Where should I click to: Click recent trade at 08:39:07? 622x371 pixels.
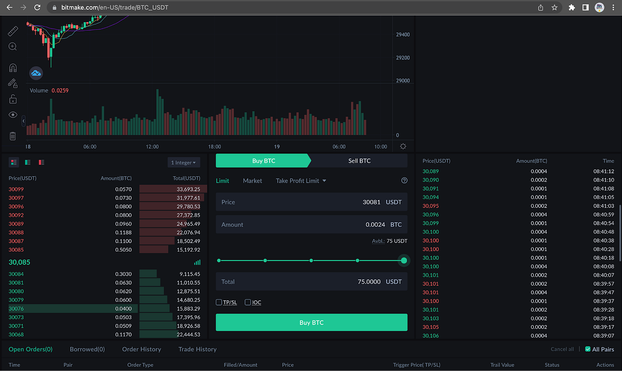pos(518,336)
